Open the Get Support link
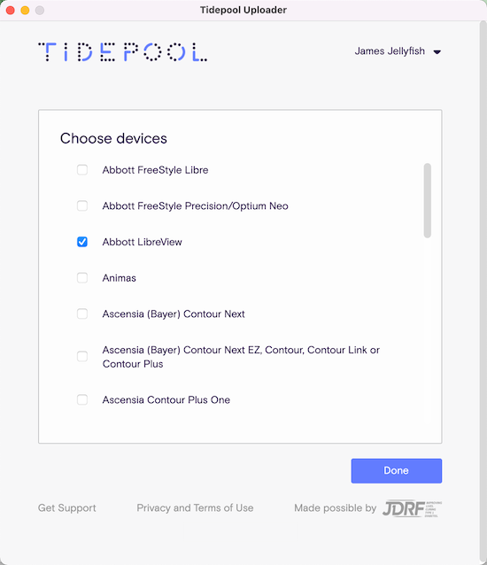 [x=67, y=507]
